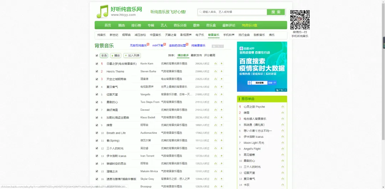This screenshot has height=189, width=385.
Task: Click the headphone listen icon for Hero's Theme
Action: click(216, 71)
